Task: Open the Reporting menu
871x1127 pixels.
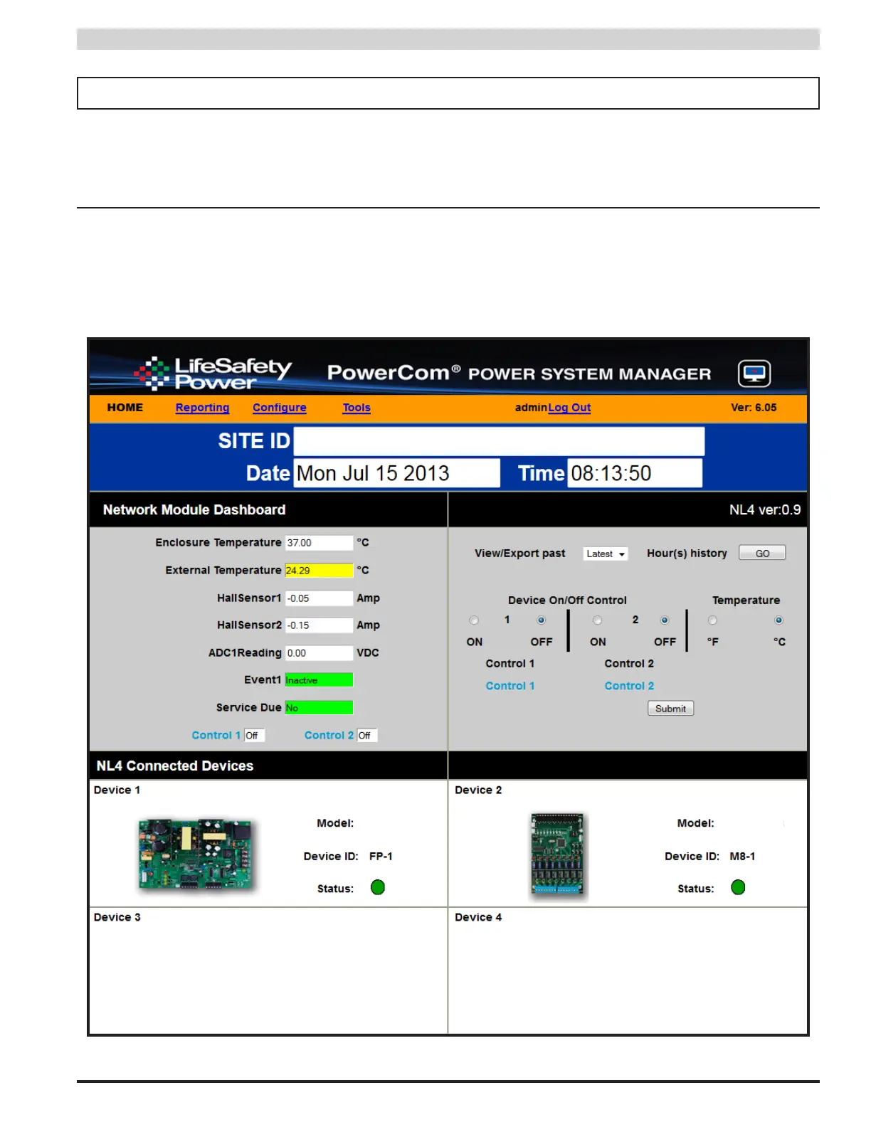Action: 203,408
